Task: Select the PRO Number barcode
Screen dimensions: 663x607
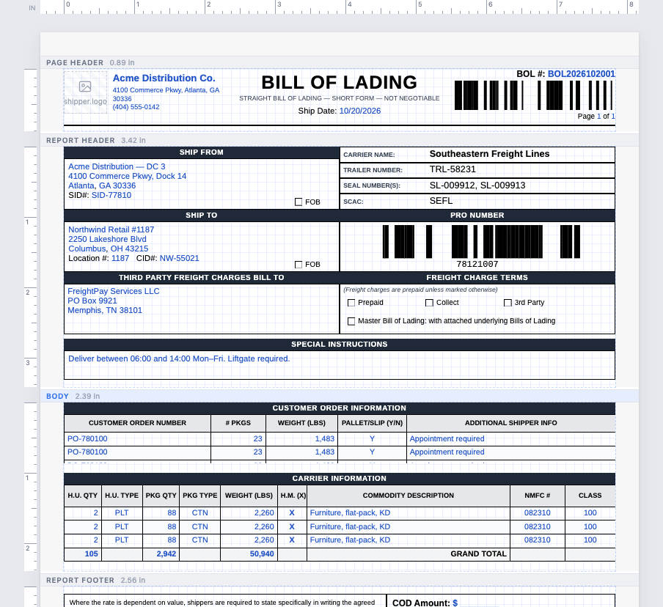Action: tap(481, 241)
